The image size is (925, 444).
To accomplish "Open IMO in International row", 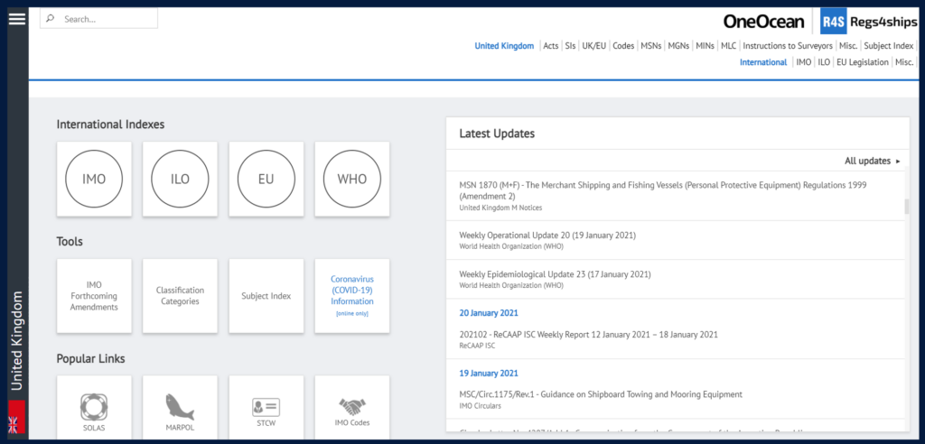I will [803, 62].
